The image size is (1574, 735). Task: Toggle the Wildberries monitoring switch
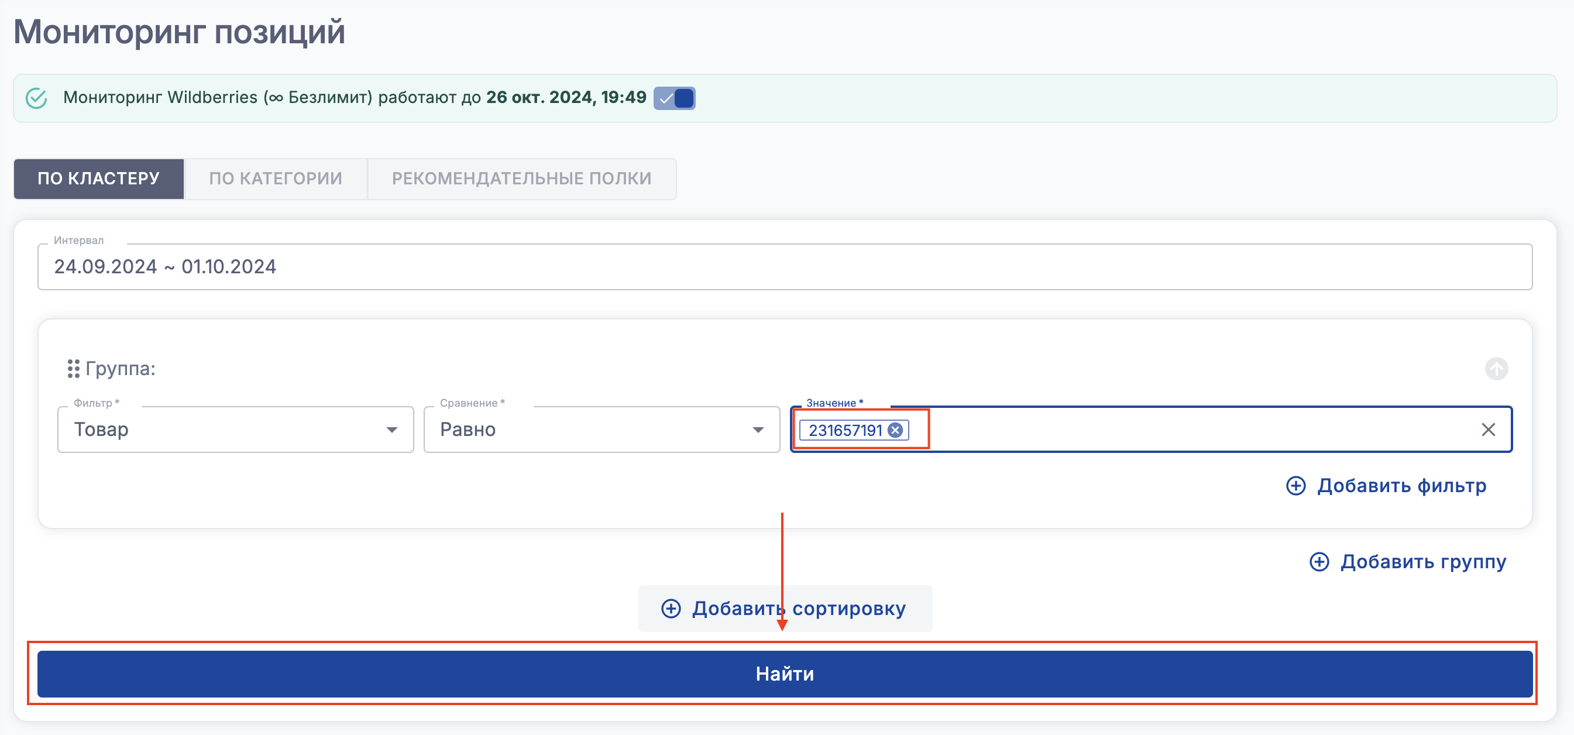674,98
